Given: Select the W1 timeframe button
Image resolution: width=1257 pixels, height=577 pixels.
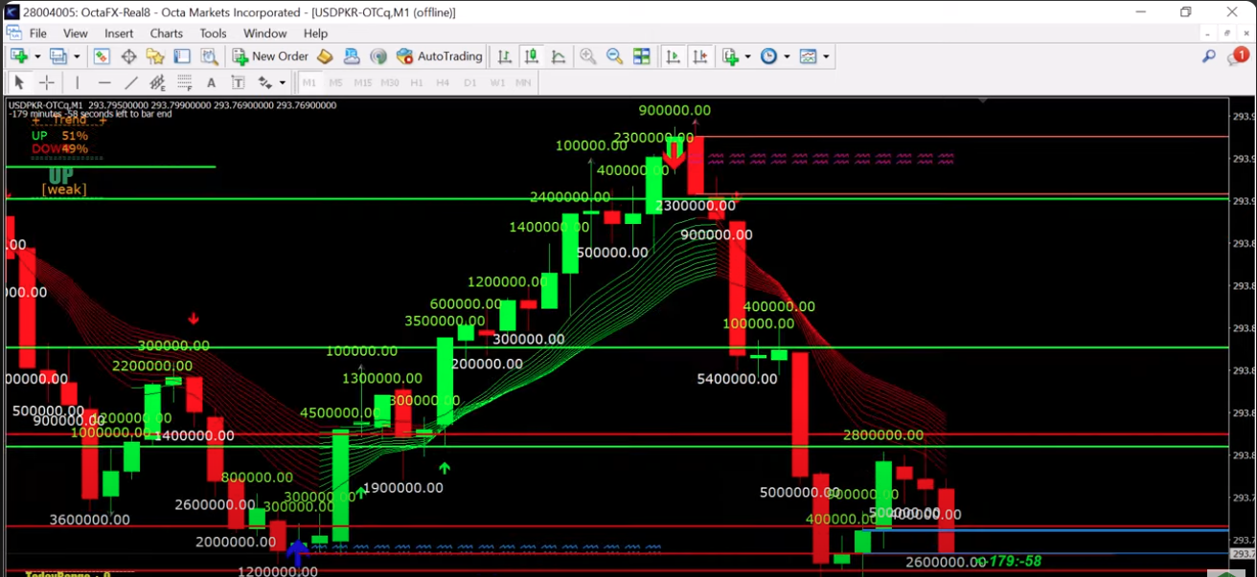Looking at the screenshot, I should tap(497, 82).
